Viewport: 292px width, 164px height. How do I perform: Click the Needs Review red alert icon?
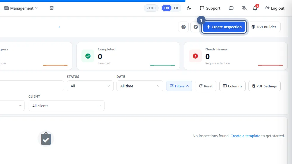pos(195,56)
